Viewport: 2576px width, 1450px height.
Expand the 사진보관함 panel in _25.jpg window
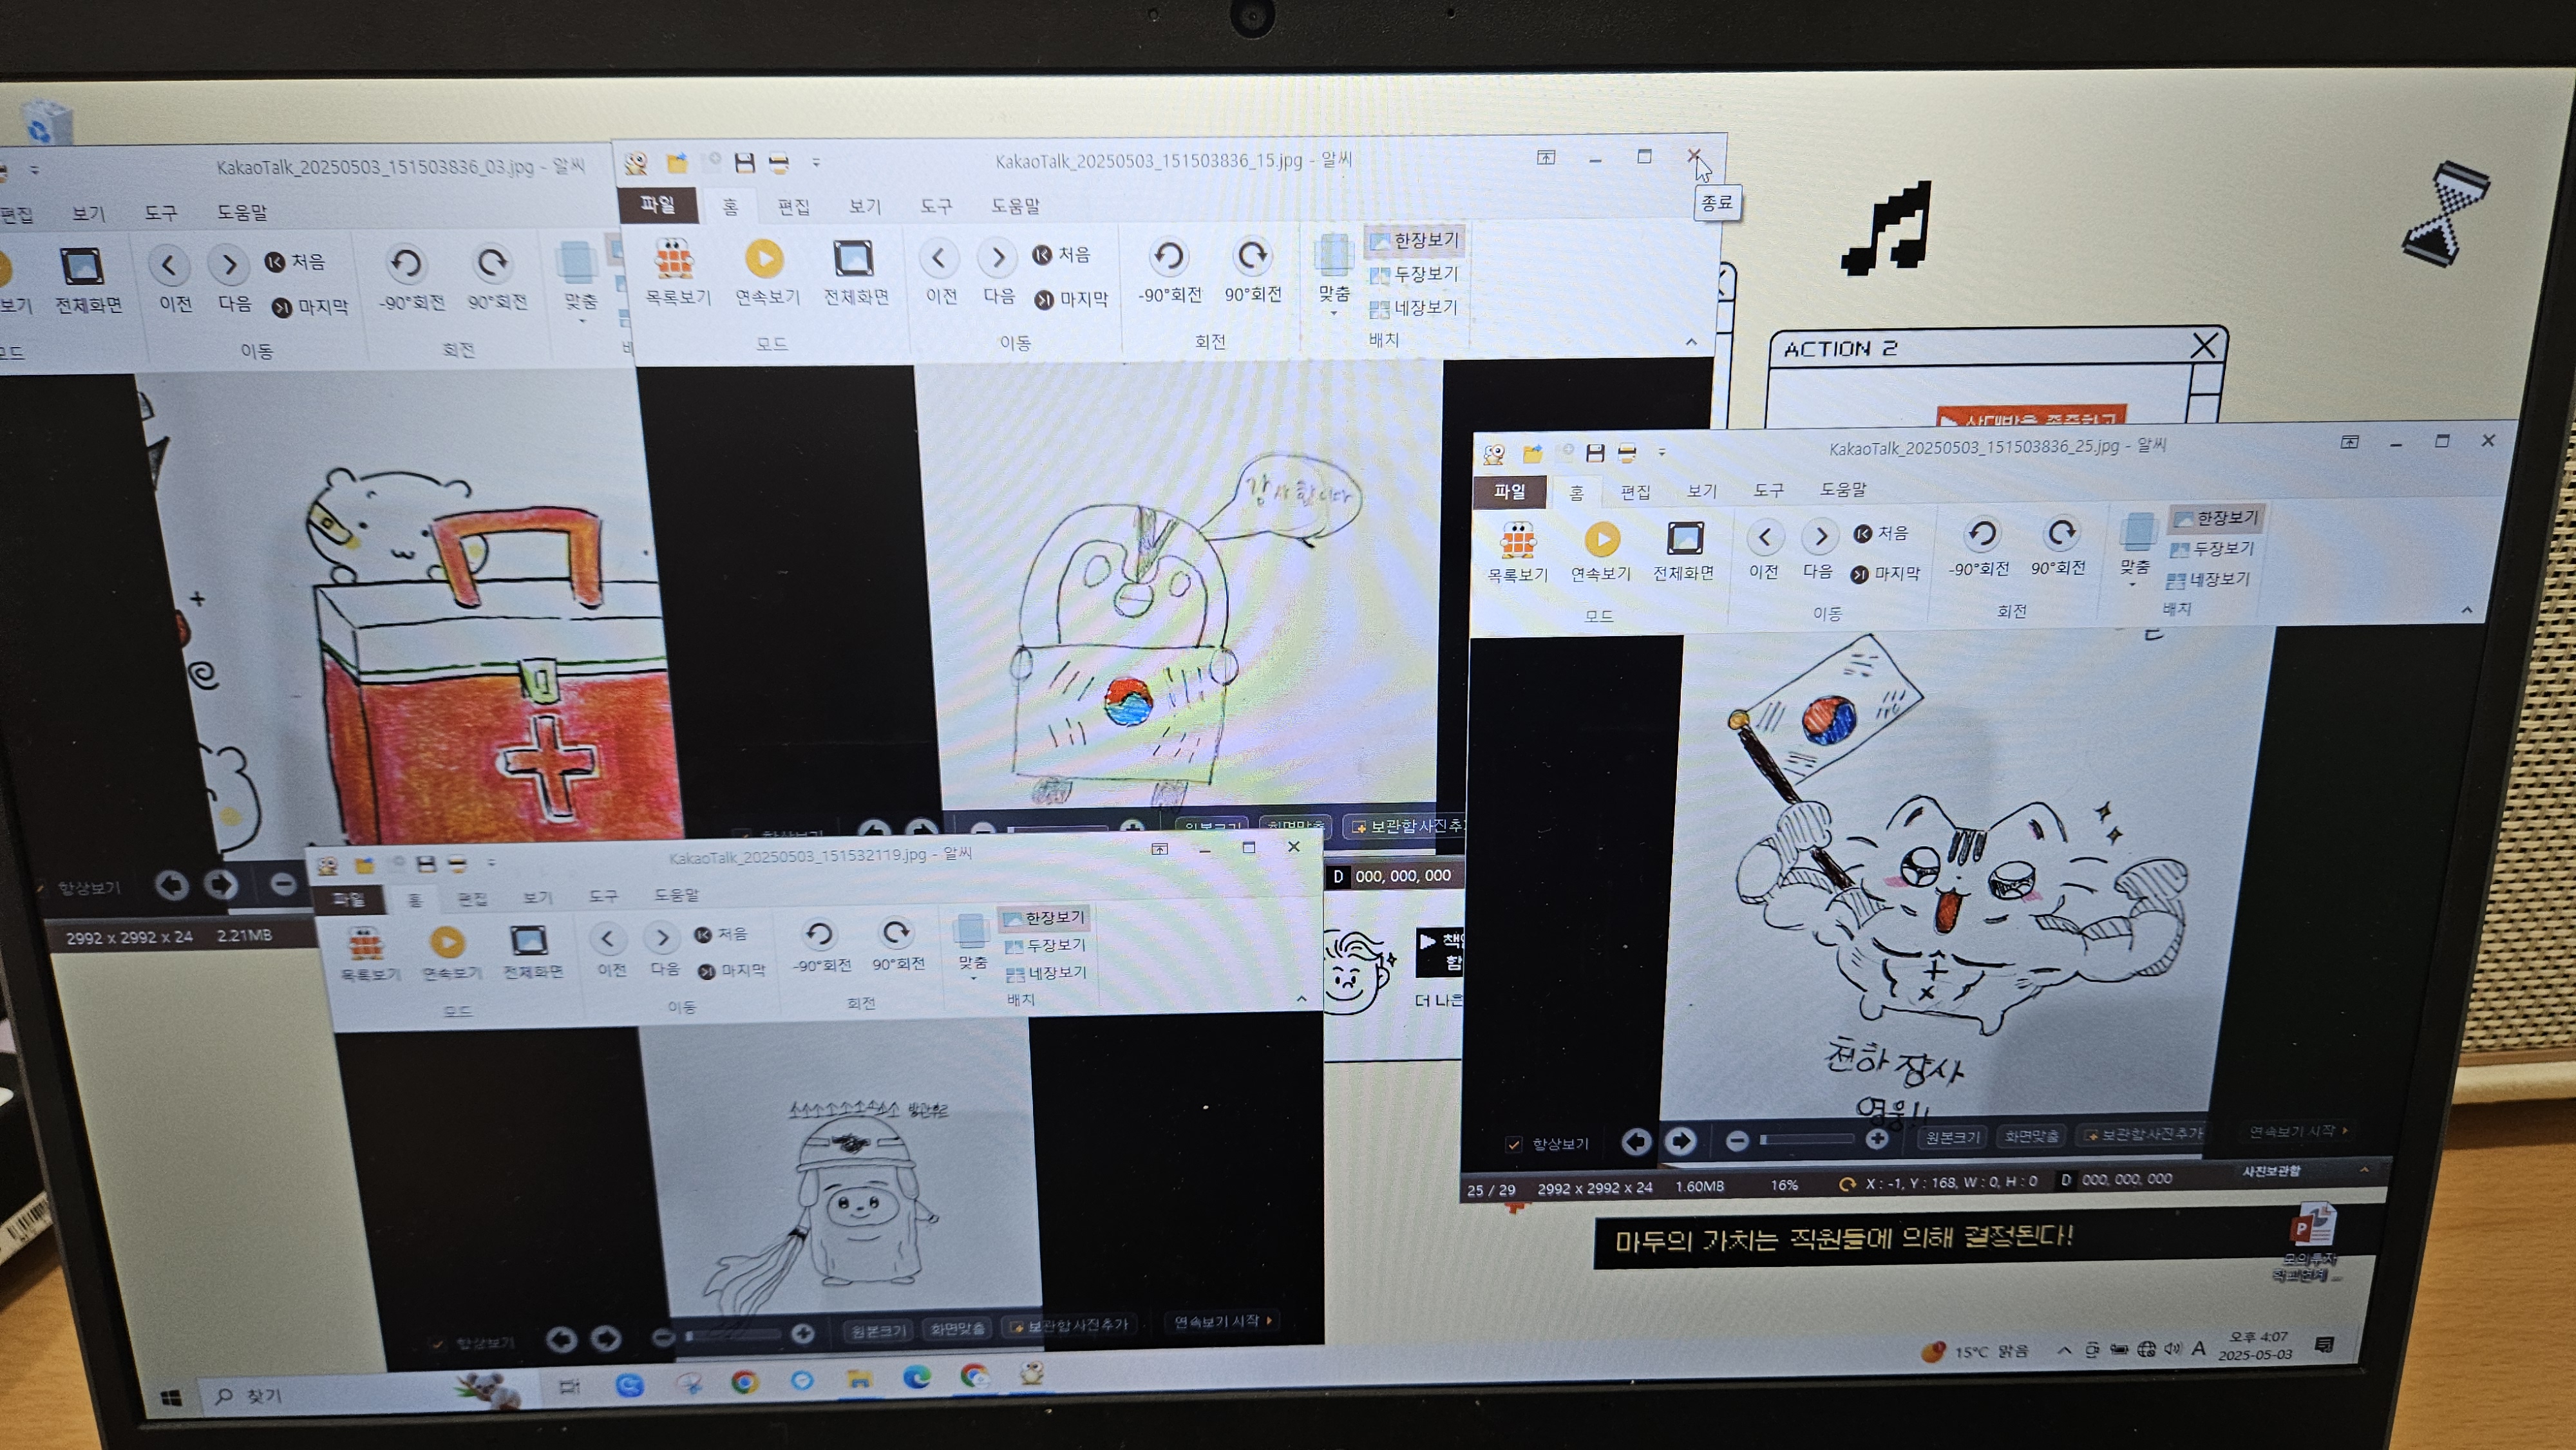[x=2364, y=1169]
